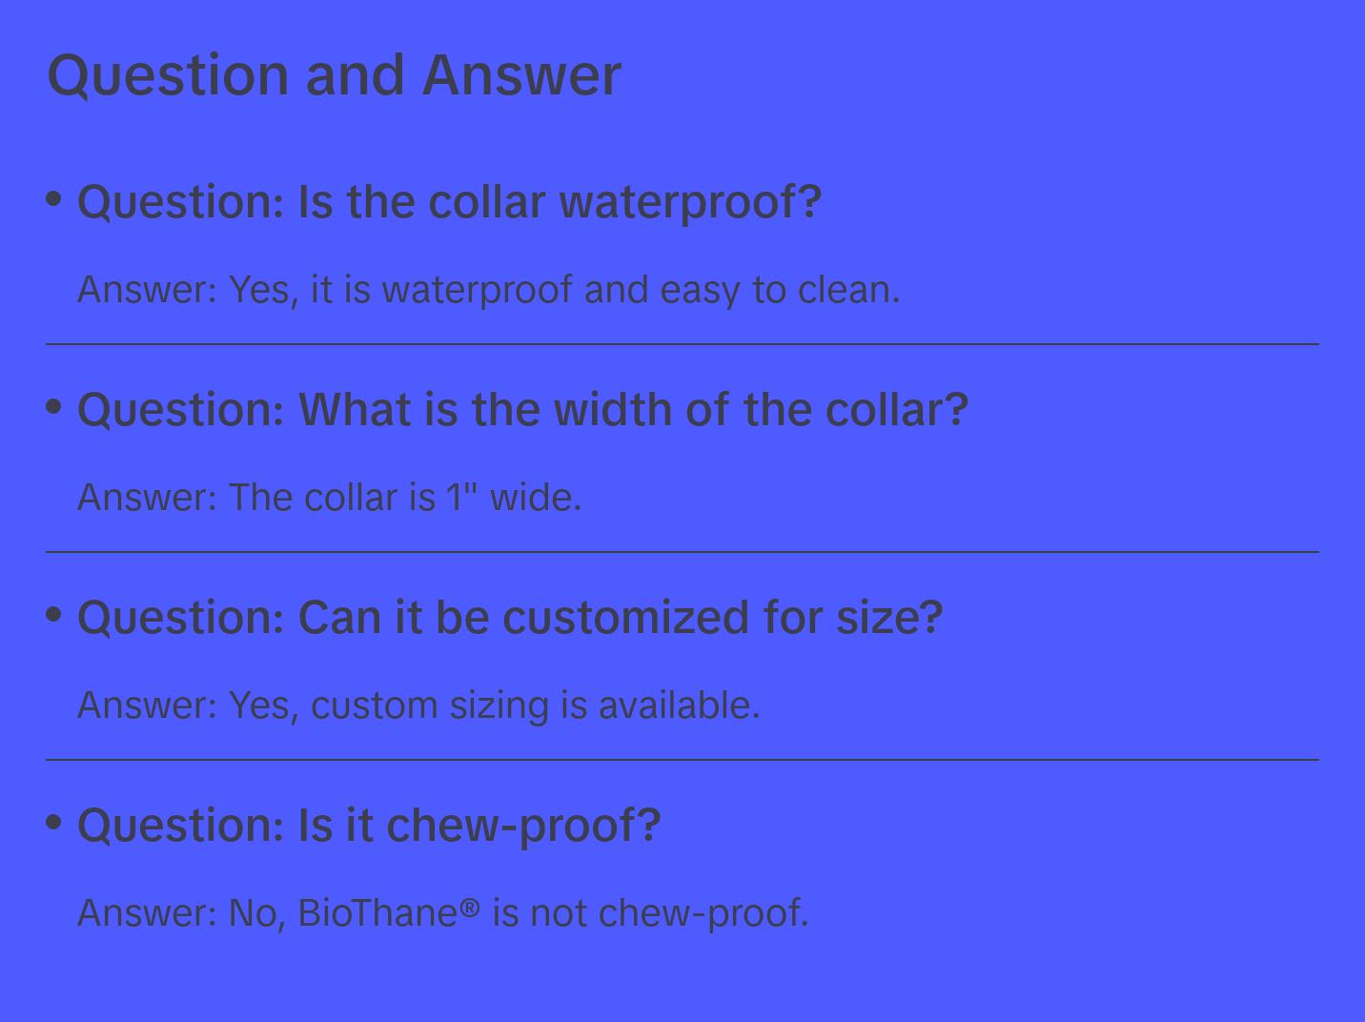
Task: Click the word "BioThane" in the last answer
Action: [x=378, y=913]
